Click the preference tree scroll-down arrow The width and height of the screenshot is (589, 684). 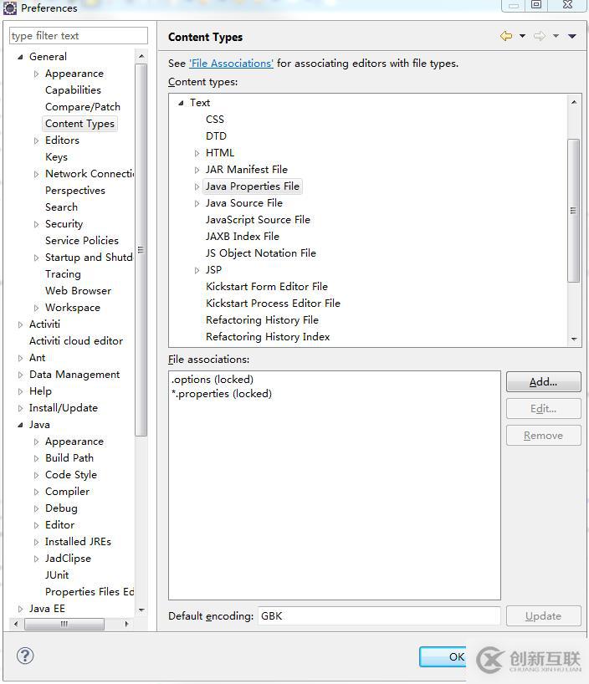click(141, 610)
